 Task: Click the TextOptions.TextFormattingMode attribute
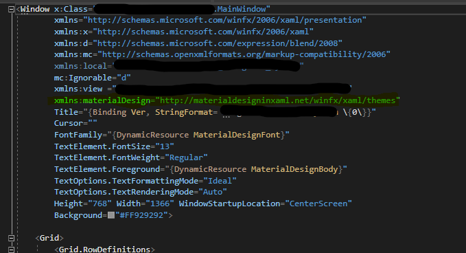[x=126, y=181]
